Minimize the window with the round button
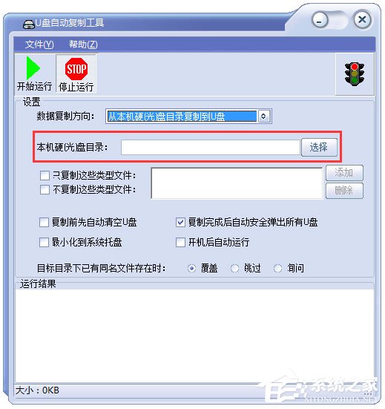 320,20
